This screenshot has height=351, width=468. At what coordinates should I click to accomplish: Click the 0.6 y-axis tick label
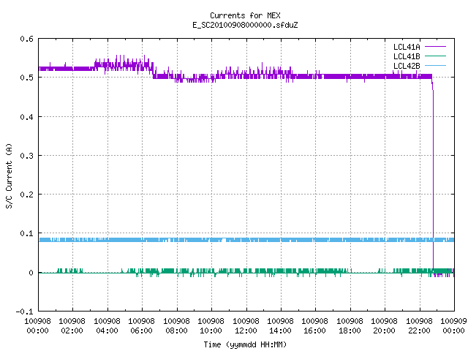pos(26,39)
